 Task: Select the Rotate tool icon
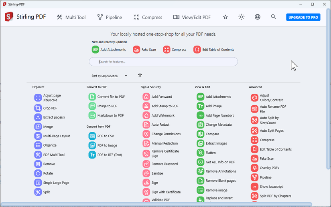pos(38,173)
